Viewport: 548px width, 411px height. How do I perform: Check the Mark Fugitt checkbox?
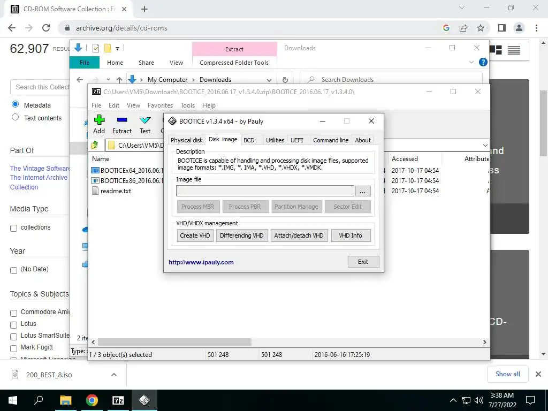click(13, 348)
